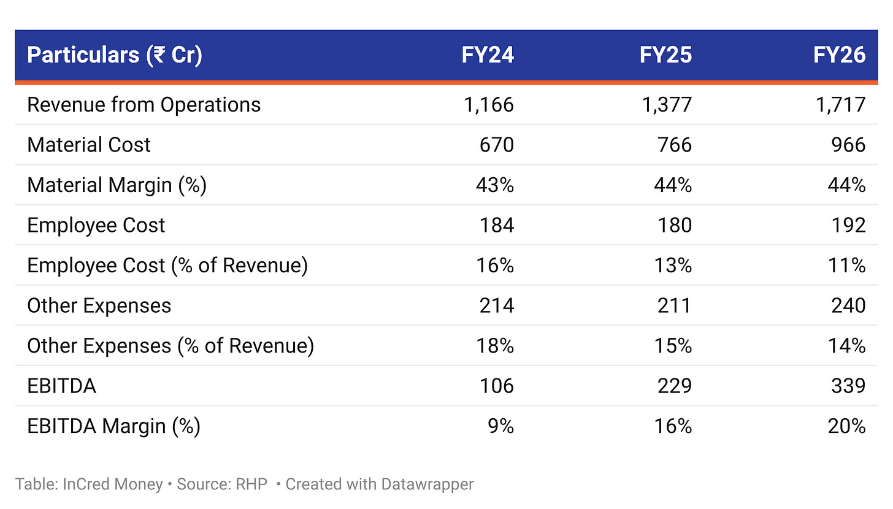Select Other Expenses FY26 value 240
This screenshot has height=509, width=893.
849,306
